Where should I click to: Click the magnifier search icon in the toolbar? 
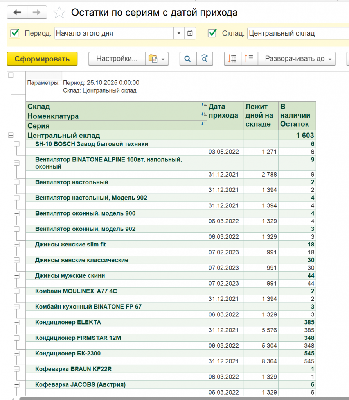tap(188, 59)
